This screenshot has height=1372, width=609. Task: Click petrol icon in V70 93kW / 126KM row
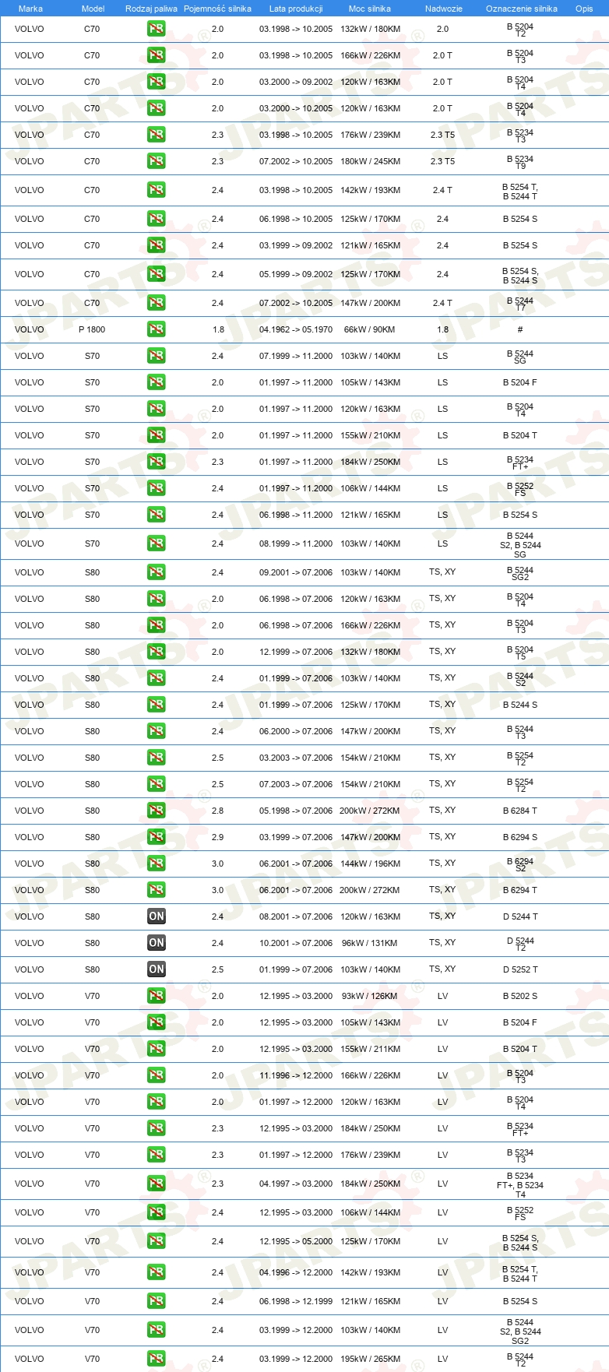coord(157,996)
